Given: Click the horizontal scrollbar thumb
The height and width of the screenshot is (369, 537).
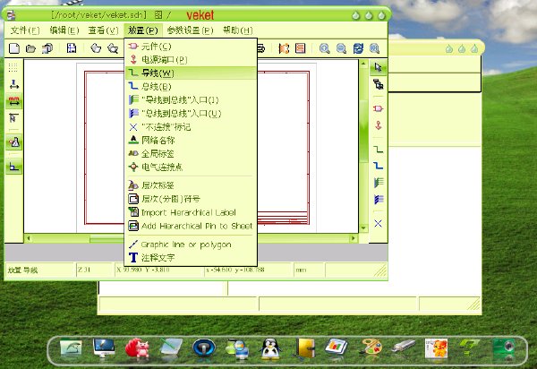Looking at the screenshot, I should click(107, 238).
